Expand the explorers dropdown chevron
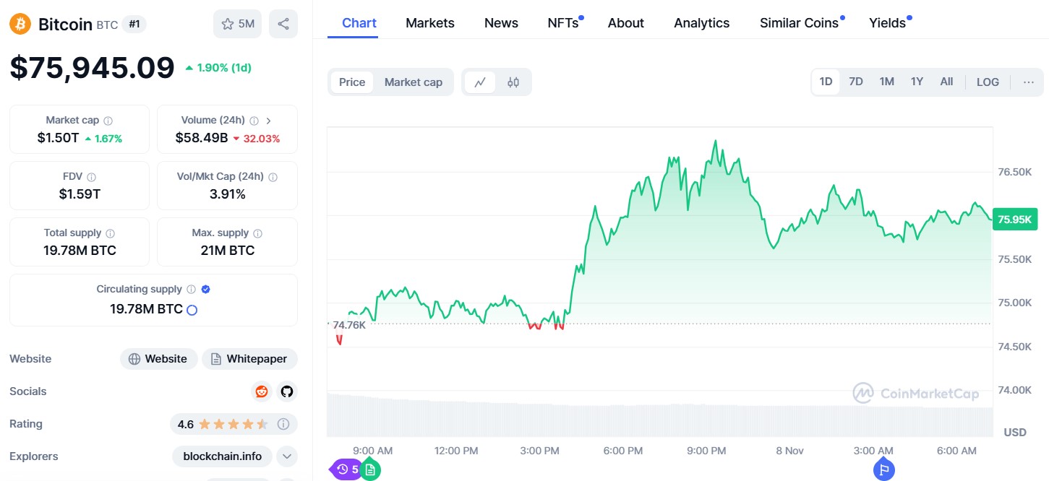This screenshot has height=481, width=1049. [x=287, y=456]
